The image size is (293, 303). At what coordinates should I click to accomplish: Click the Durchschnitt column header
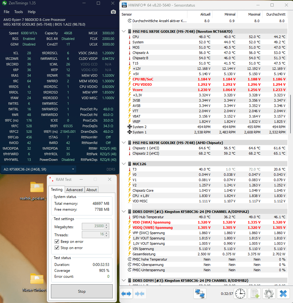275,14
